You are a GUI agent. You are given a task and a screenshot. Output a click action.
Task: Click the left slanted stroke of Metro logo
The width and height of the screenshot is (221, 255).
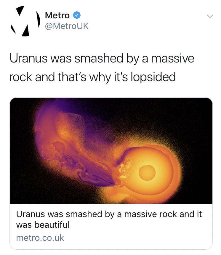point(13,29)
